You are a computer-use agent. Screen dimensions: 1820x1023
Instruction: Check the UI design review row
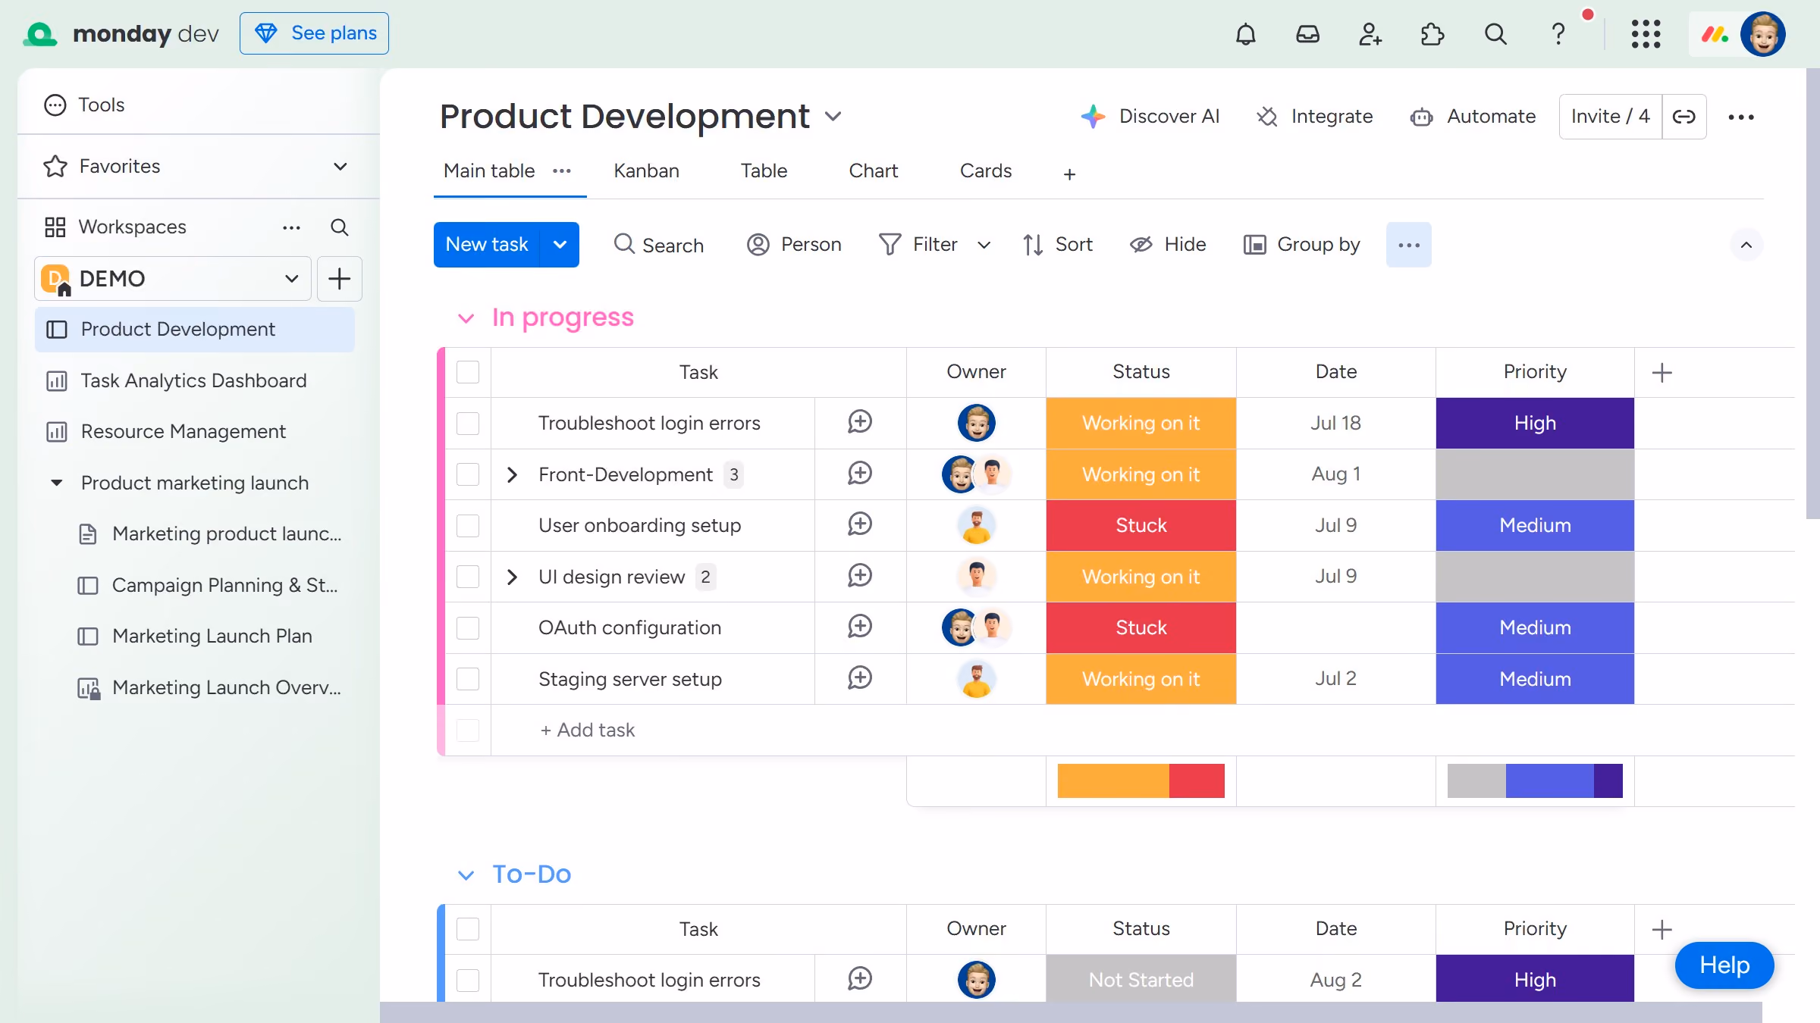tap(468, 577)
